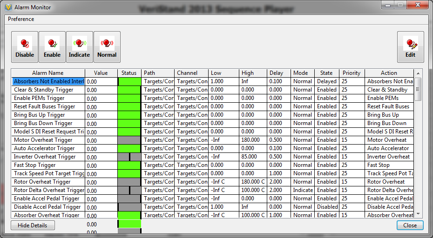This screenshot has height=238, width=433.
Task: Click the Disabled state cell for Disable Accel Pedal
Action: click(327, 207)
